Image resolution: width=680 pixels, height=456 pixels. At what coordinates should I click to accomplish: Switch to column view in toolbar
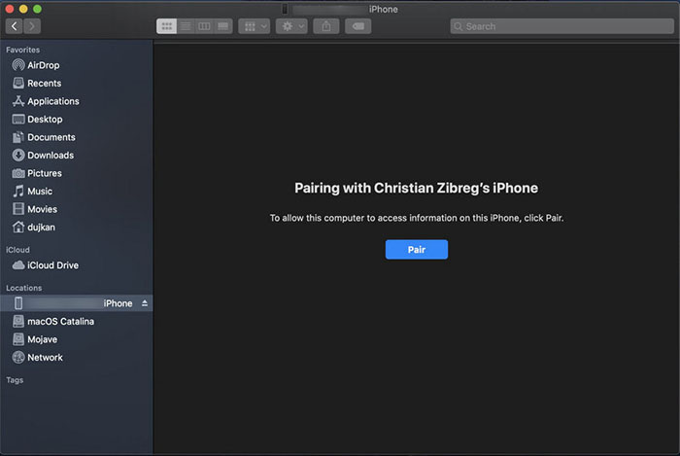pos(204,26)
